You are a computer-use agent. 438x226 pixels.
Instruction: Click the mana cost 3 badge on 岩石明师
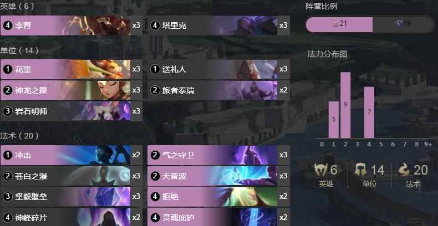point(8,111)
